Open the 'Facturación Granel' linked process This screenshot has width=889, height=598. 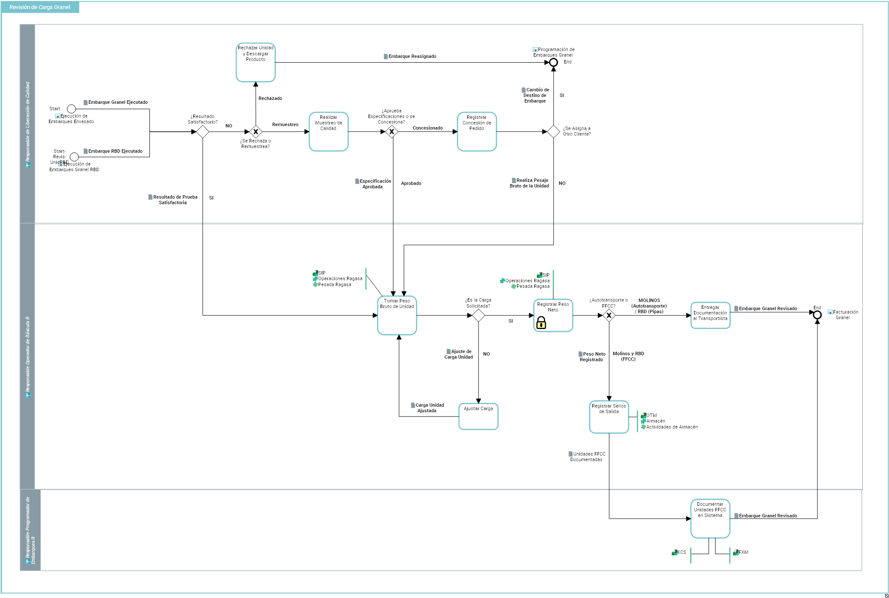click(843, 315)
